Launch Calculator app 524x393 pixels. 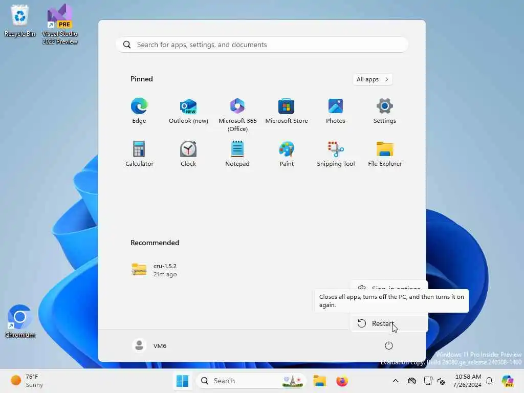coord(139,154)
